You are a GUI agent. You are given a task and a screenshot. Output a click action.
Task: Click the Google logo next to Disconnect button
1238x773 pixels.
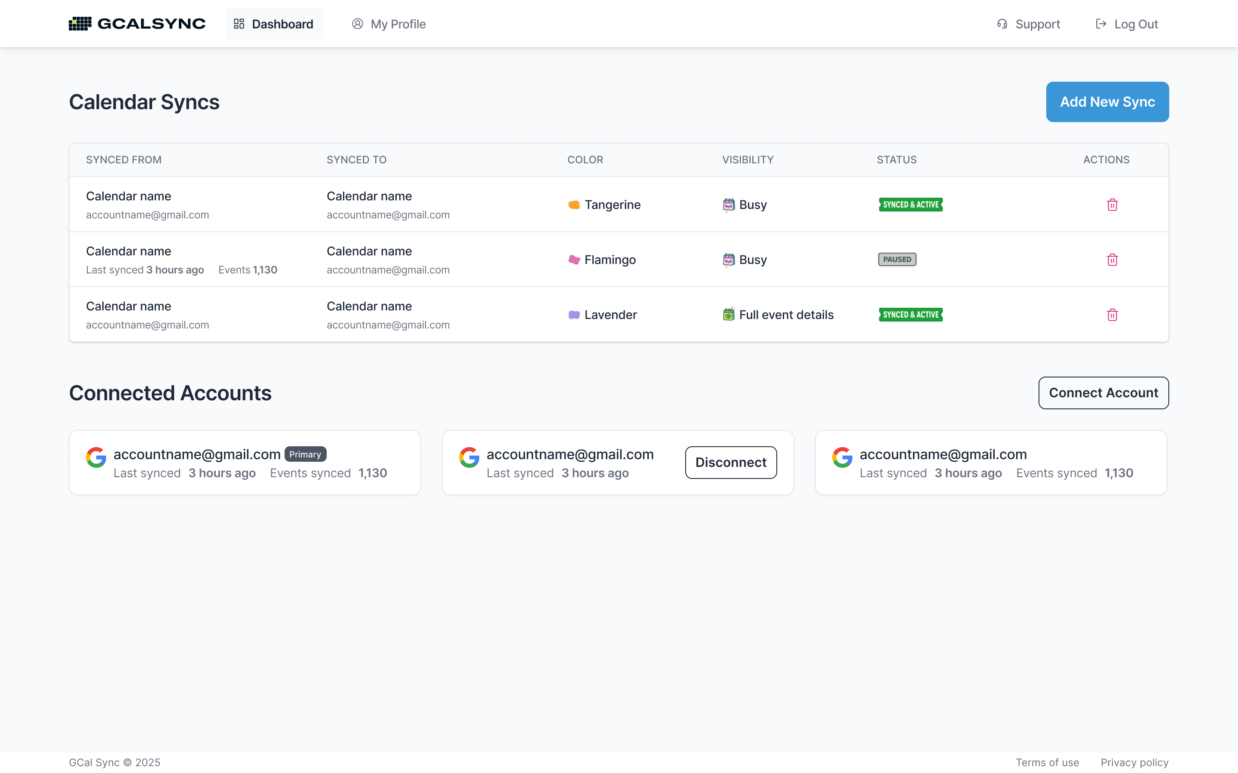[469, 457]
